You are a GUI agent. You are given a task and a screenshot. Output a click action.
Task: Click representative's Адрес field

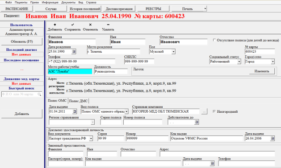coord(217,154)
